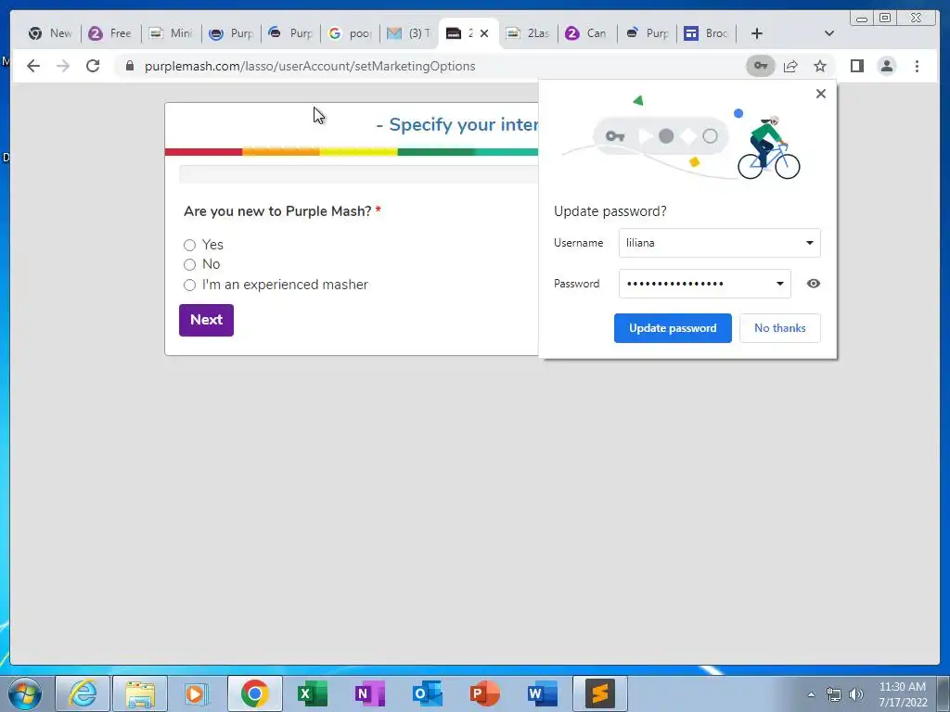Switch to the New tab

tap(51, 33)
